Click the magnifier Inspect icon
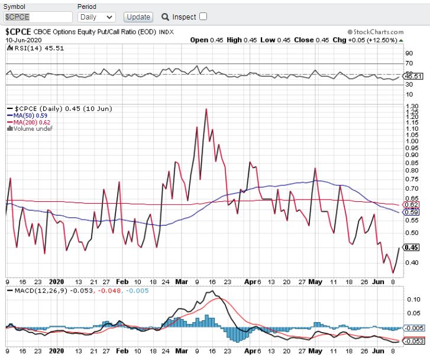This screenshot has width=430, height=357. [165, 17]
